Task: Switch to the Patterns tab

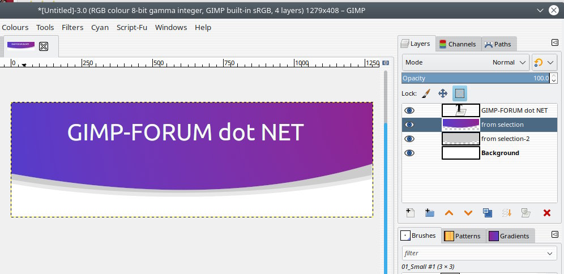Action: coord(463,236)
